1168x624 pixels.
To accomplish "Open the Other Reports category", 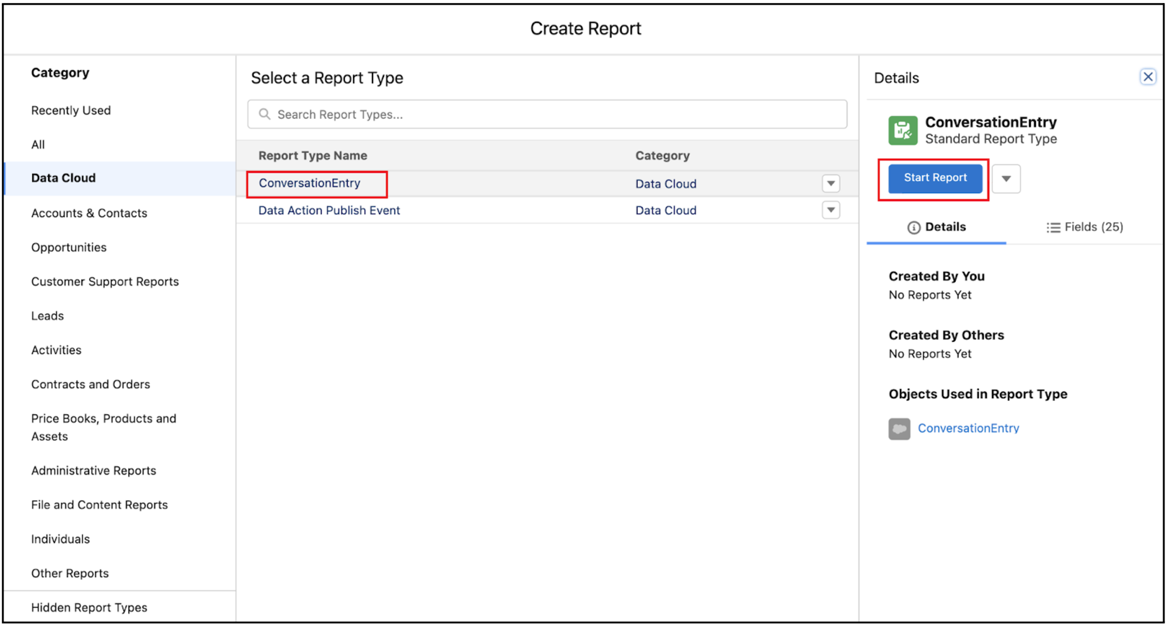I will click(x=70, y=573).
